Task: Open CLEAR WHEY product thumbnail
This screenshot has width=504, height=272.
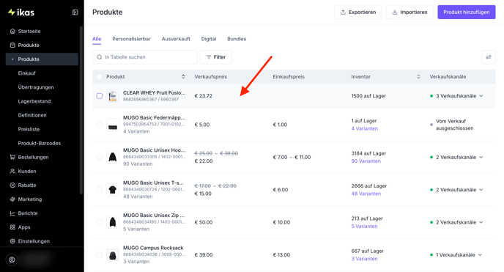Action: (113, 96)
